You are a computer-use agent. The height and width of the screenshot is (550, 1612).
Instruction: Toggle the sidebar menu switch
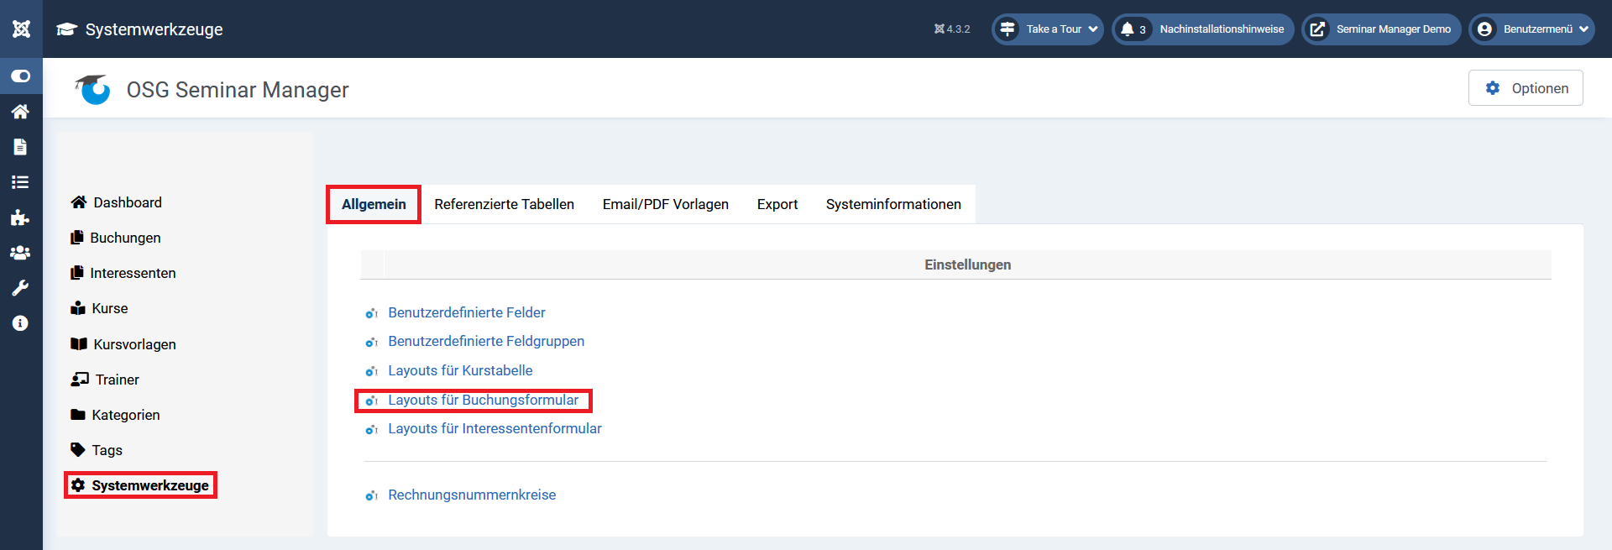point(21,76)
